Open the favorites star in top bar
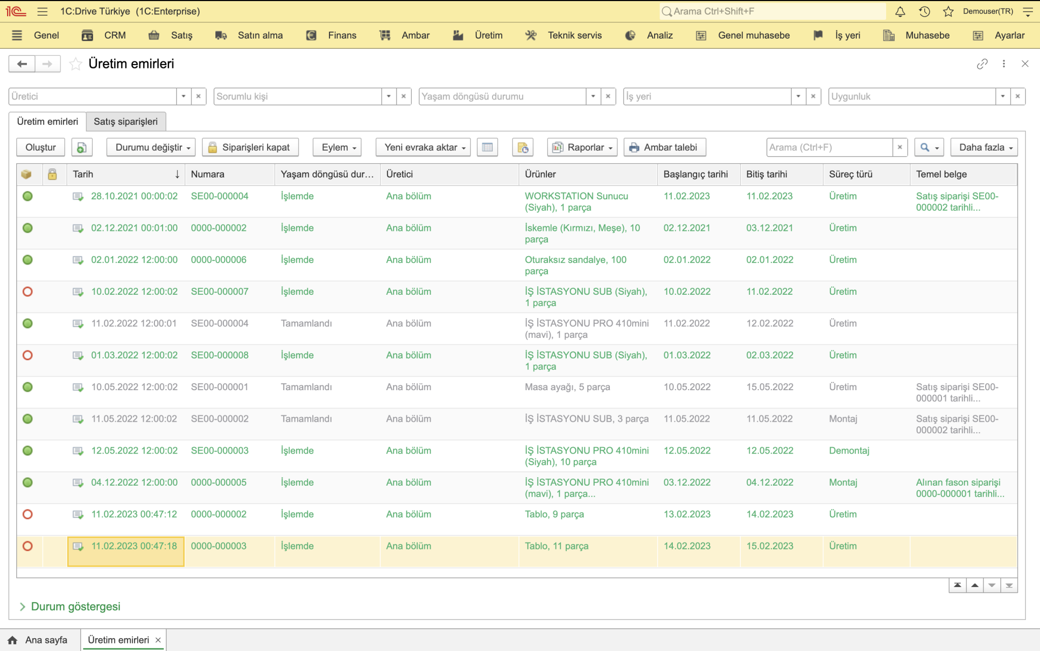This screenshot has width=1040, height=651. point(948,11)
